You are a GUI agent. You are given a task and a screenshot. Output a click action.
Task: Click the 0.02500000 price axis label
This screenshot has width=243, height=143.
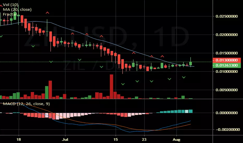pyautogui.click(x=227, y=16)
